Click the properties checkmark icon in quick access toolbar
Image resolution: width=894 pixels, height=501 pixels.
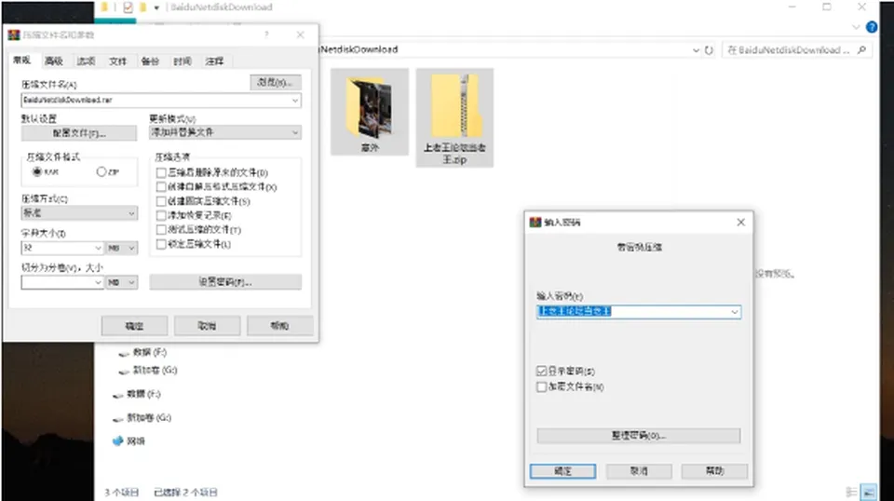point(128,7)
